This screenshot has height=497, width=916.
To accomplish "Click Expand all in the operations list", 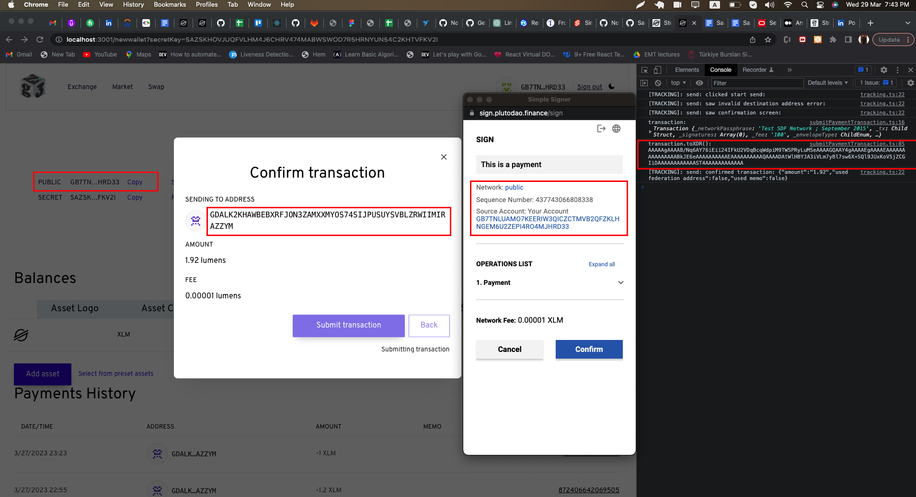I will click(x=602, y=264).
